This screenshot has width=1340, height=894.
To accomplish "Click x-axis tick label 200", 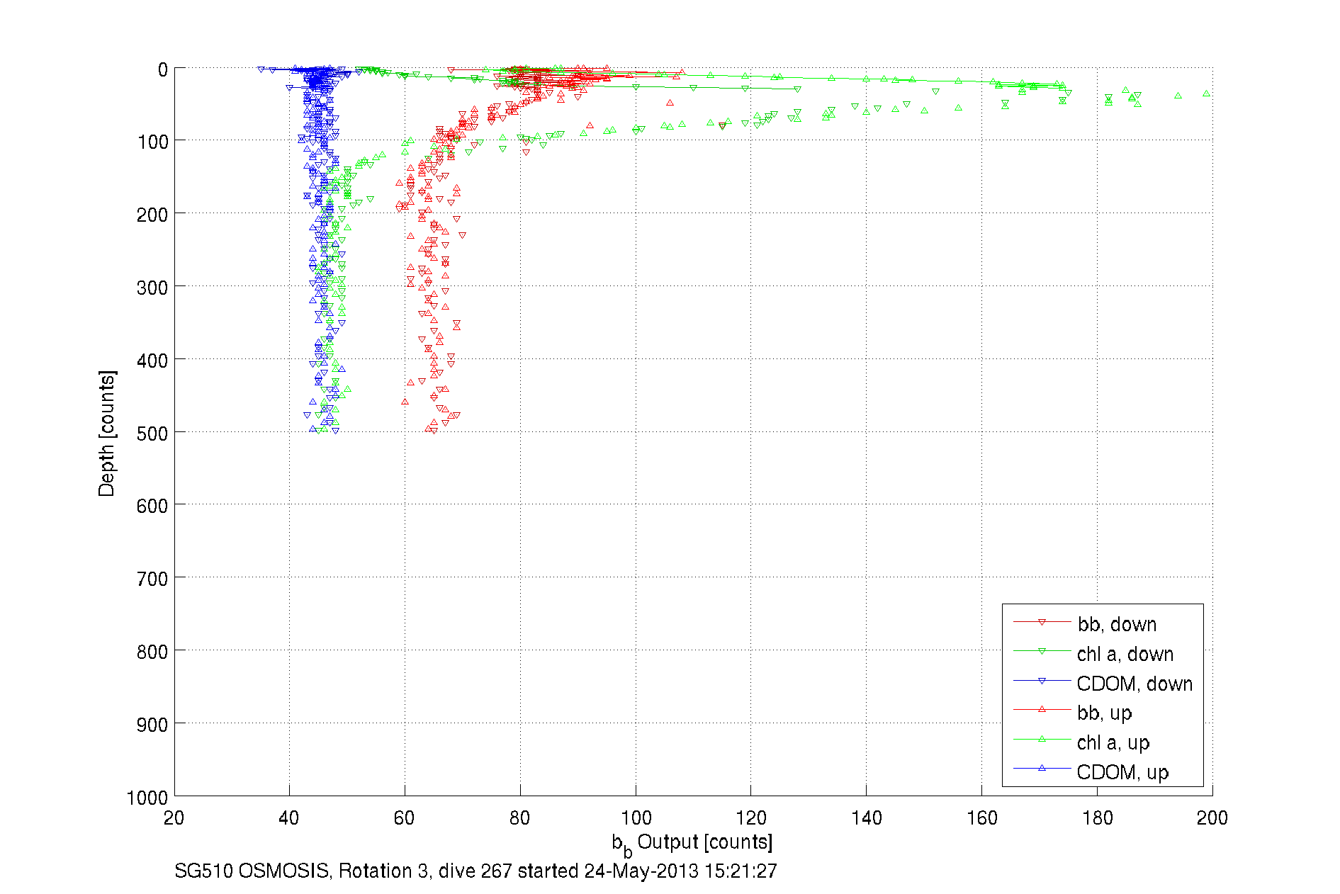I will pyautogui.click(x=1212, y=818).
